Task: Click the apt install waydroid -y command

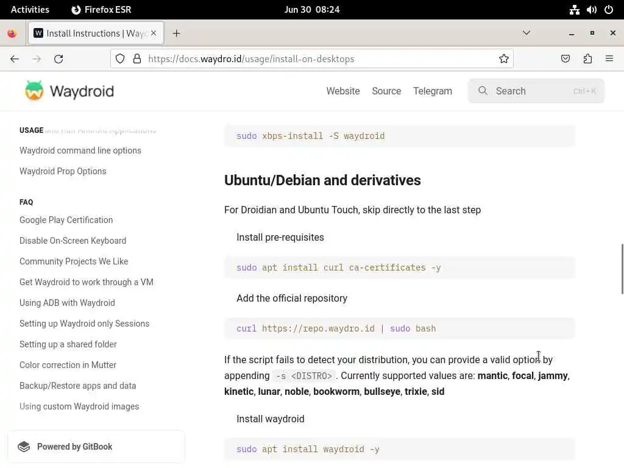Action: (308, 449)
